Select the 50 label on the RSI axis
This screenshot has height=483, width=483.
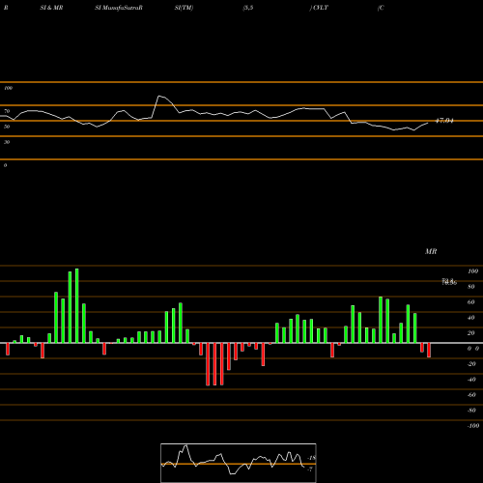pyautogui.click(x=7, y=127)
